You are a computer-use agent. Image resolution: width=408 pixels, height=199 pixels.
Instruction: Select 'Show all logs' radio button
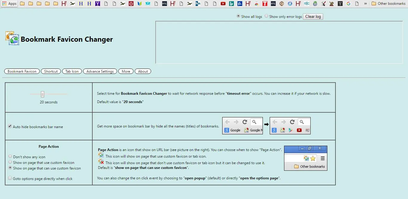238,16
